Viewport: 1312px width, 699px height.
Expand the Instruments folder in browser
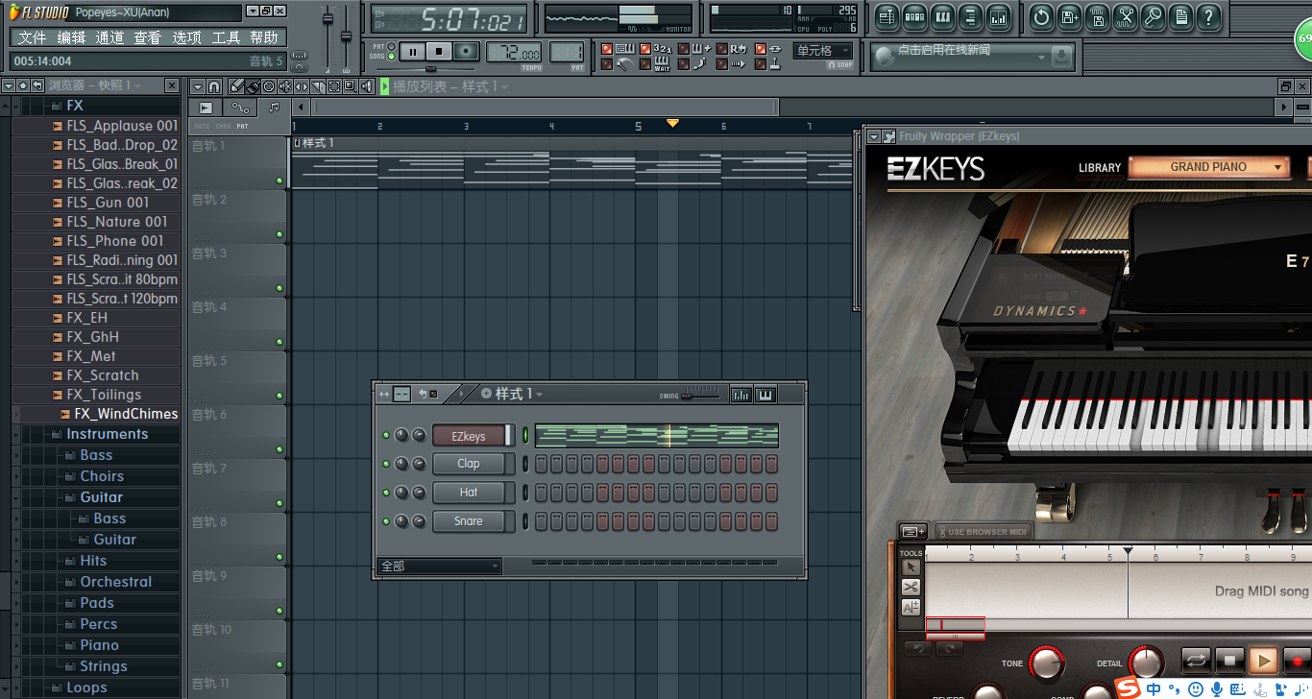click(x=108, y=434)
